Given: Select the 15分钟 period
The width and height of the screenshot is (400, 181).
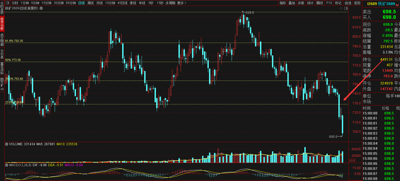Looking at the screenshot, I should [x=46, y=3].
